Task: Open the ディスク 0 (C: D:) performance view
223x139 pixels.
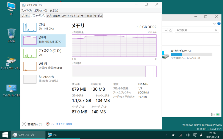Action: [43, 53]
